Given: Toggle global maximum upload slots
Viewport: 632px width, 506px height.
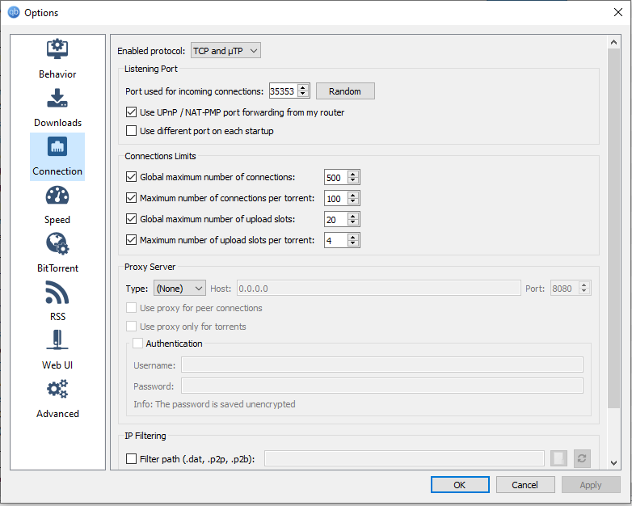Looking at the screenshot, I should 131,218.
